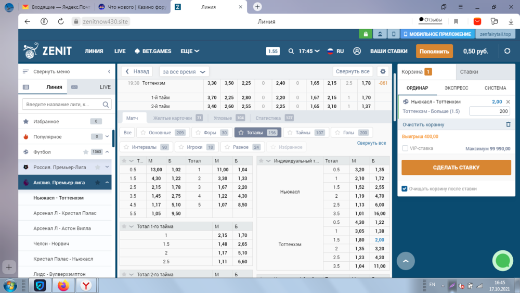
Task: Click the green lock icon button
Action: [x=366, y=34]
